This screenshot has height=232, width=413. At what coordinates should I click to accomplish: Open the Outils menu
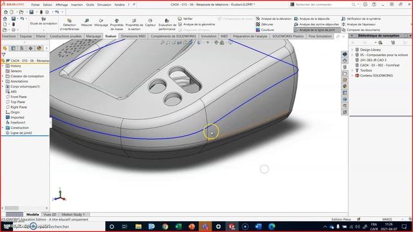pos(90,5)
